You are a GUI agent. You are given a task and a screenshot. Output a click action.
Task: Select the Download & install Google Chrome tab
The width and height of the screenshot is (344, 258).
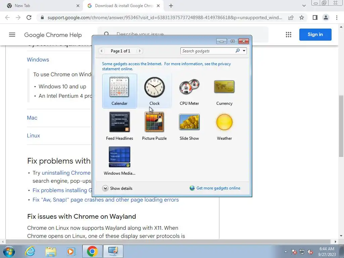click(x=123, y=6)
